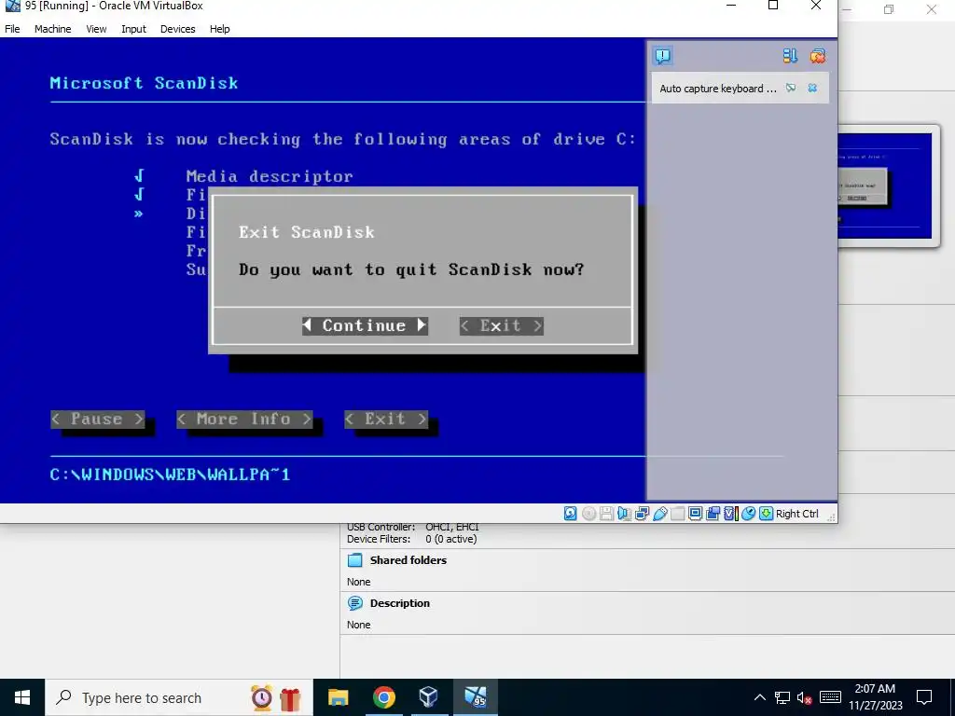Open the Machine menu

click(53, 29)
